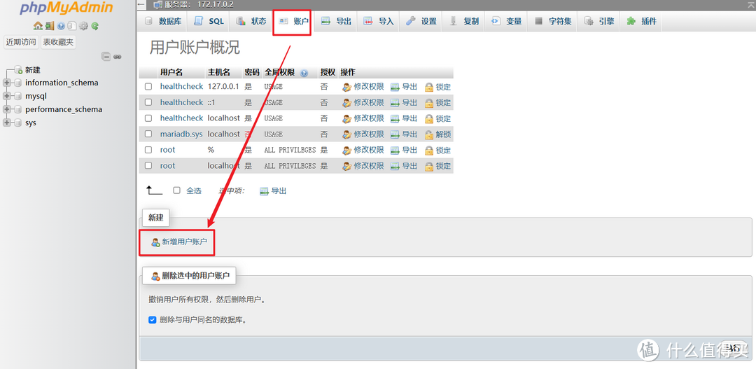Screen dimensions: 756x369
Task: Open the mariadb.sys username link
Action: [x=181, y=134]
